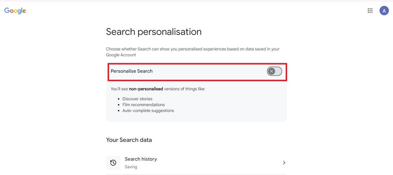Enable the Personalise Search switch
Screen dimensions: 393x175
point(274,71)
